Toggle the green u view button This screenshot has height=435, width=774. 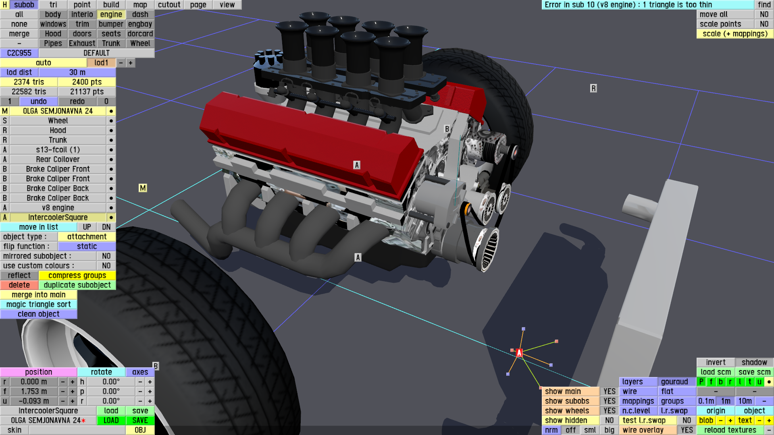tap(759, 382)
